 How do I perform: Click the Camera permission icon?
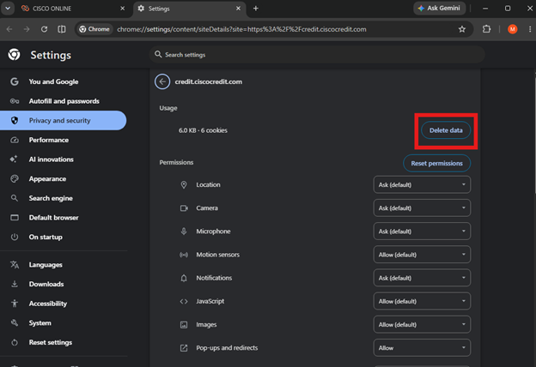[x=184, y=208]
